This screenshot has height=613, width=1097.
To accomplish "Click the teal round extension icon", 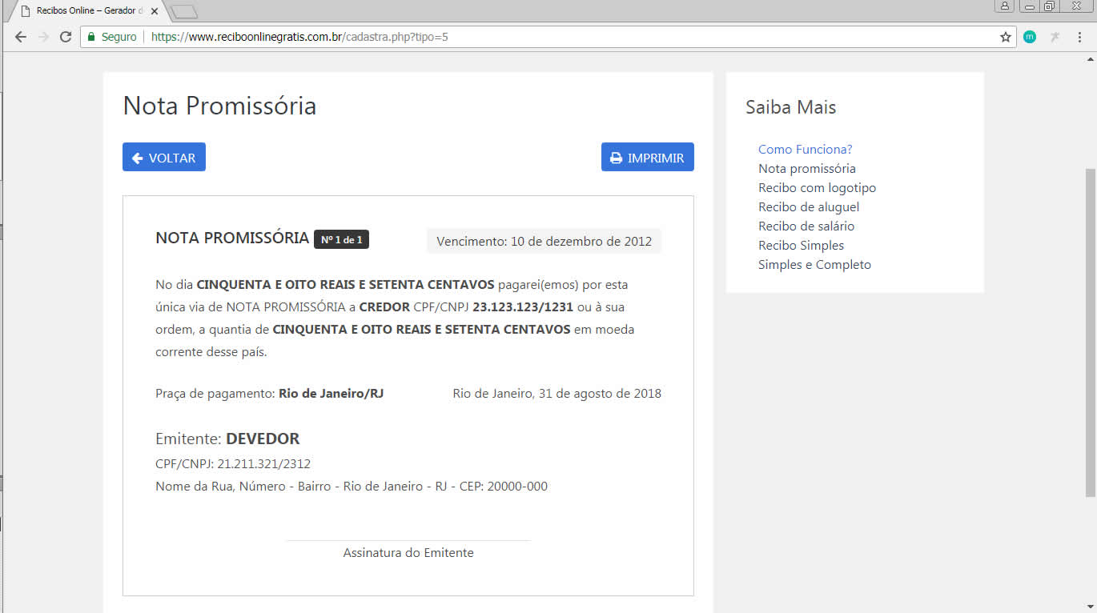I will [x=1030, y=37].
